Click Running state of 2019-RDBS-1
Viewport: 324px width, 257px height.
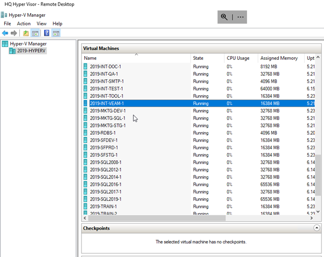[x=200, y=133]
